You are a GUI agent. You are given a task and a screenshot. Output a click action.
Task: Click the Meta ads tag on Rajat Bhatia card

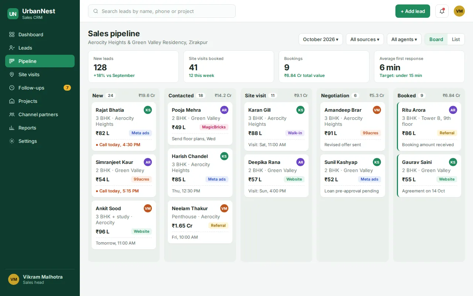tap(140, 133)
